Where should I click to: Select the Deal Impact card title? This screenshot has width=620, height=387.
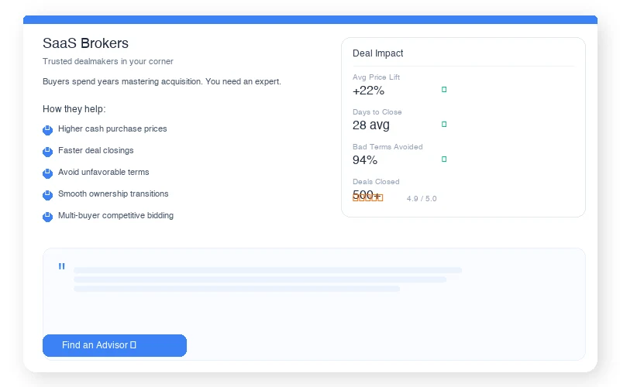378,53
